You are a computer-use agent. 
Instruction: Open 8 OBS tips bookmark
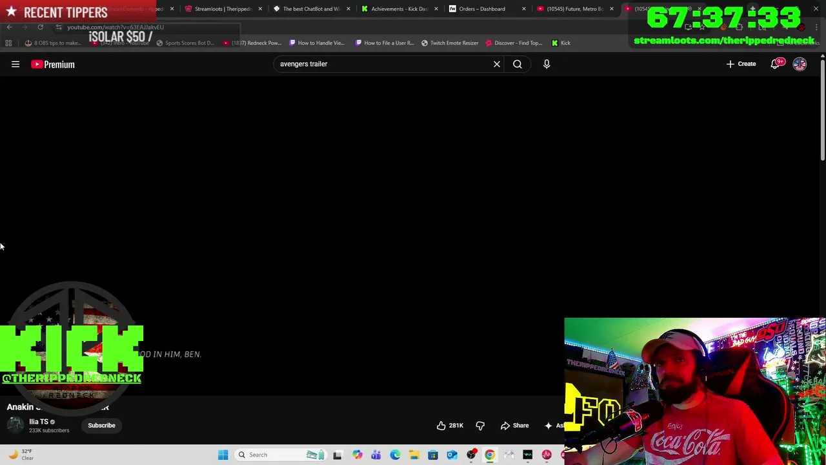[53, 43]
